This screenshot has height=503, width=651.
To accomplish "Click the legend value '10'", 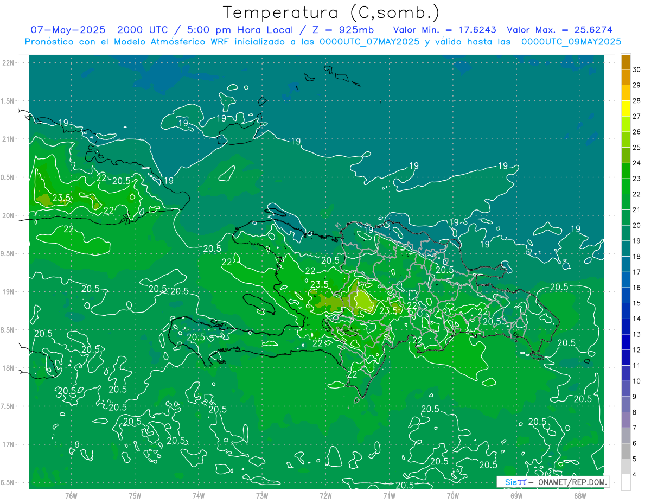I will [636, 381].
